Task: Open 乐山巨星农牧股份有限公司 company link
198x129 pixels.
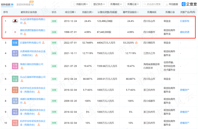Action: (x=33, y=21)
